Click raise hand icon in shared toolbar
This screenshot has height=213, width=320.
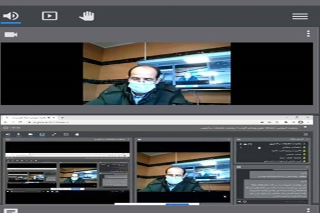77,134
